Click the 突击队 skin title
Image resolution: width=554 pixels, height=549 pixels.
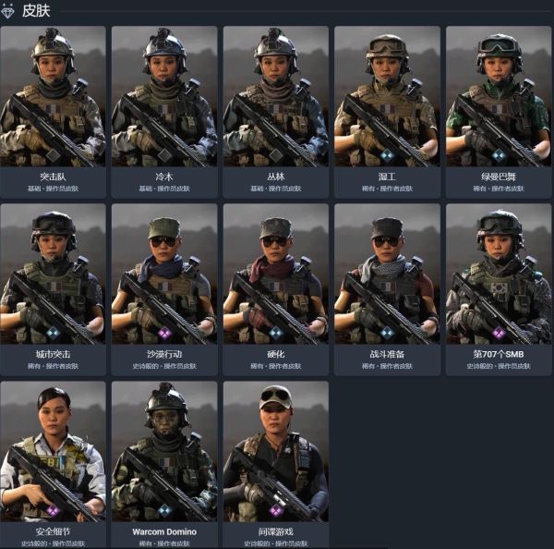(x=53, y=177)
